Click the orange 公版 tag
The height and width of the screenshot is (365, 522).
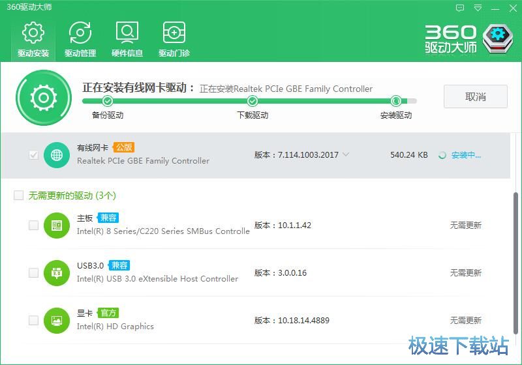[x=123, y=147]
